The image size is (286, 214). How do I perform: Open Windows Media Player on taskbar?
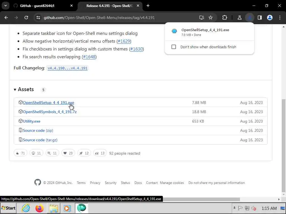point(67,208)
